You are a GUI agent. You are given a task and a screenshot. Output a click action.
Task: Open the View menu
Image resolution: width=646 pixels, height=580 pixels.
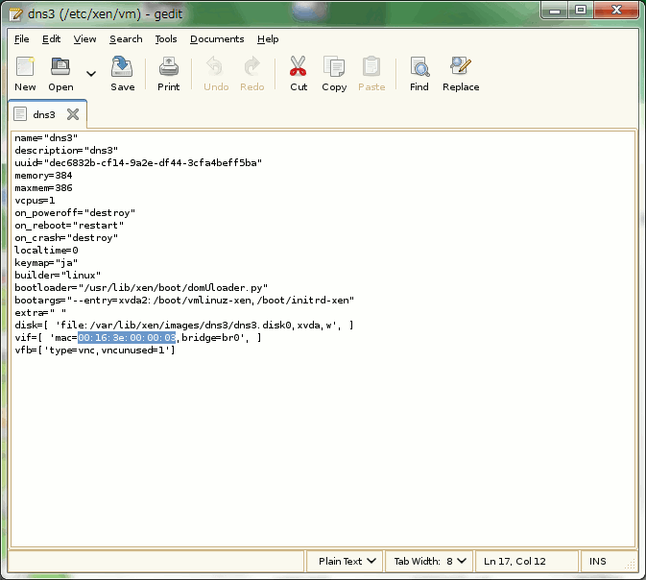(84, 38)
